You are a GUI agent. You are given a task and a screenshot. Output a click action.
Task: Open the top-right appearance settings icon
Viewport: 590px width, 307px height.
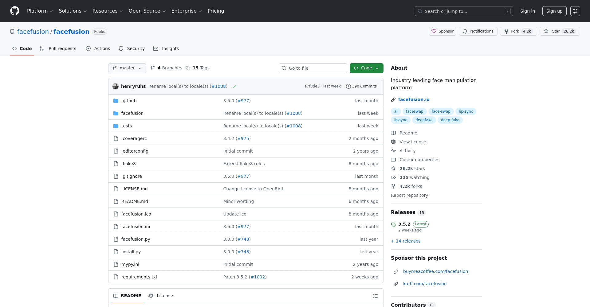pos(575,11)
